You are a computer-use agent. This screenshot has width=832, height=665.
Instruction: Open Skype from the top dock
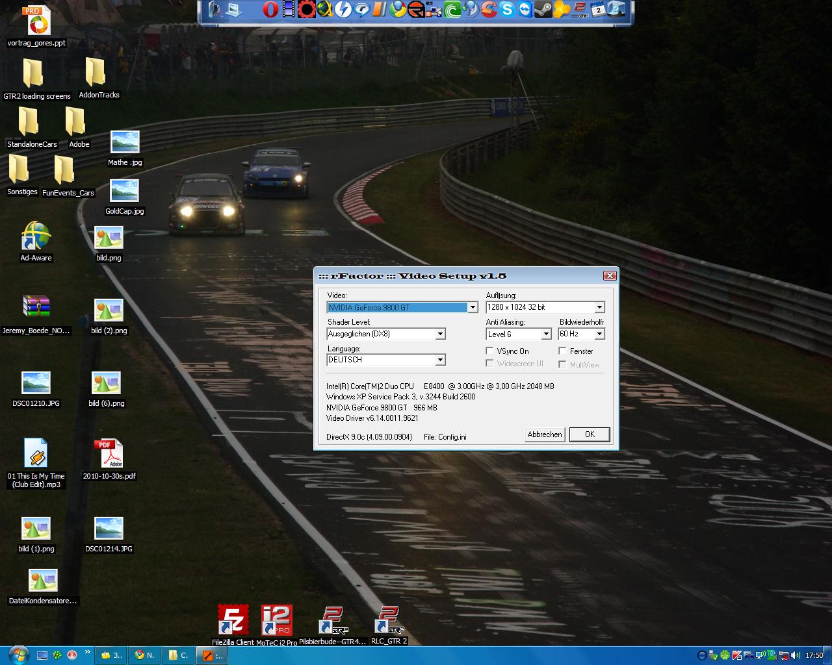(507, 10)
